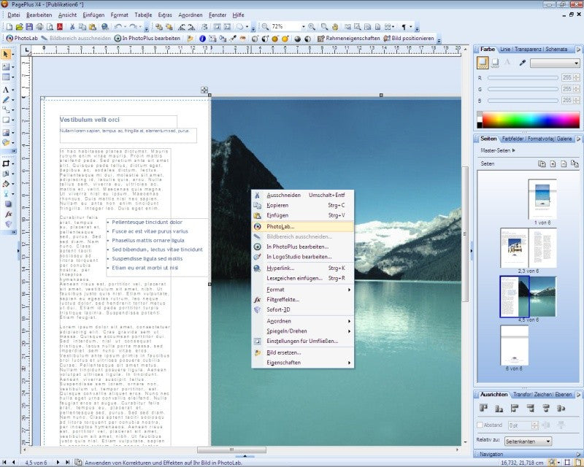The width and height of the screenshot is (584, 467).
Task: Switch to the Transfor tab
Action: click(522, 394)
